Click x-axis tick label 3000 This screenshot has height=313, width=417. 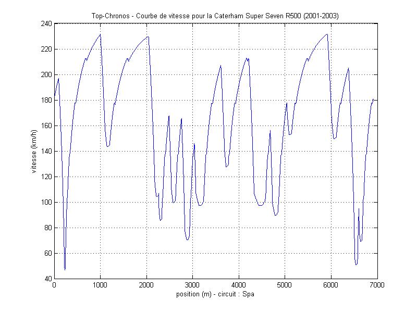pyautogui.click(x=192, y=285)
